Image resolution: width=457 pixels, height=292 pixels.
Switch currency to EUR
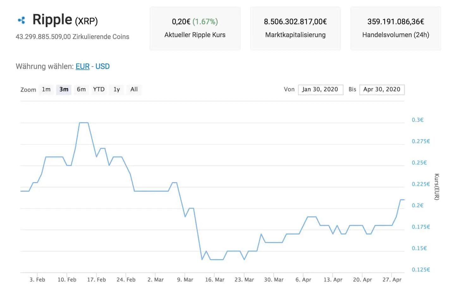[x=82, y=66]
